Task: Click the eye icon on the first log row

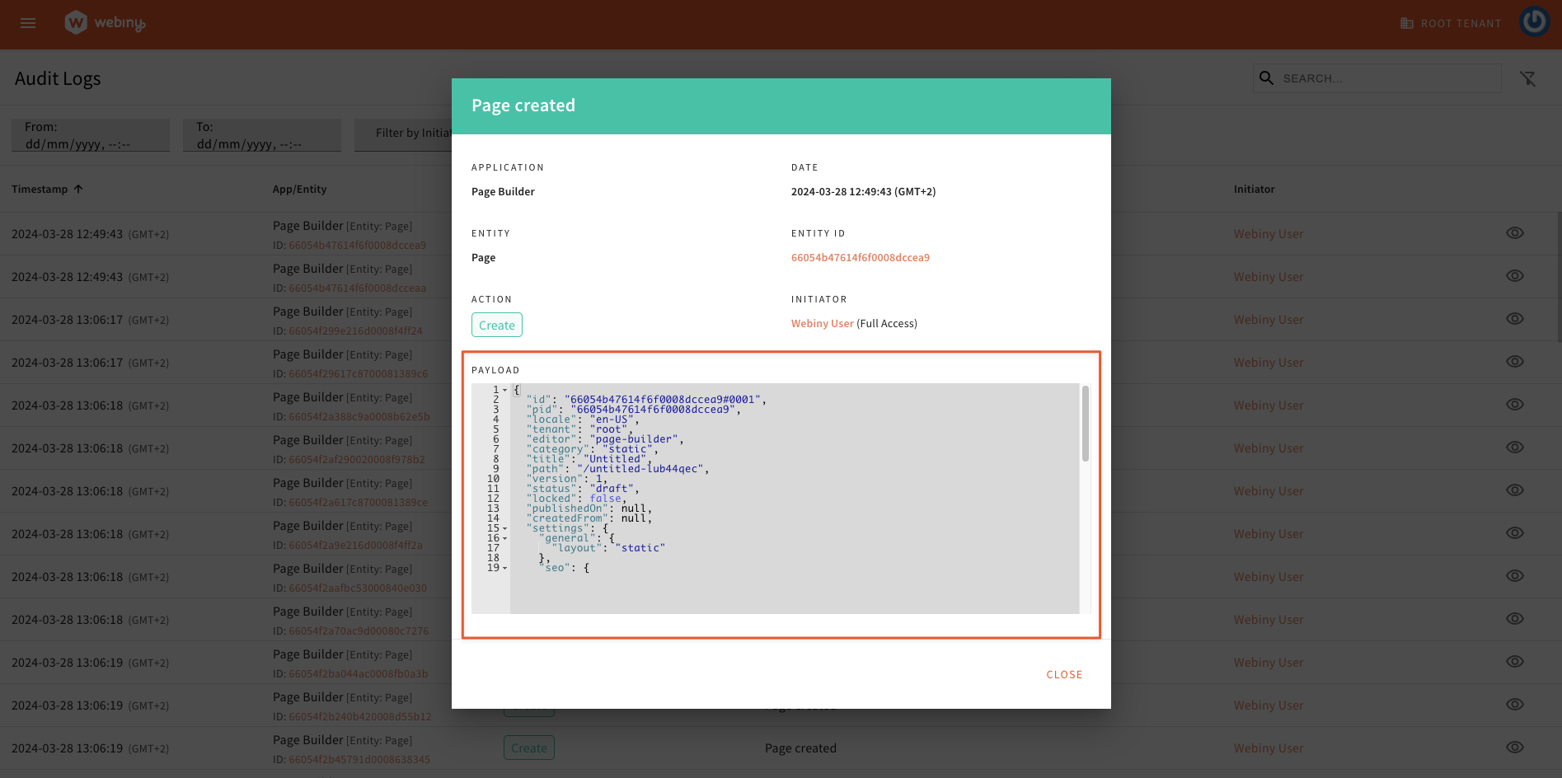Action: [x=1514, y=233]
